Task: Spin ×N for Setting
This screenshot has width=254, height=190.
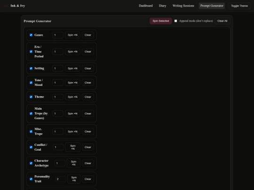Action: tap(72, 68)
